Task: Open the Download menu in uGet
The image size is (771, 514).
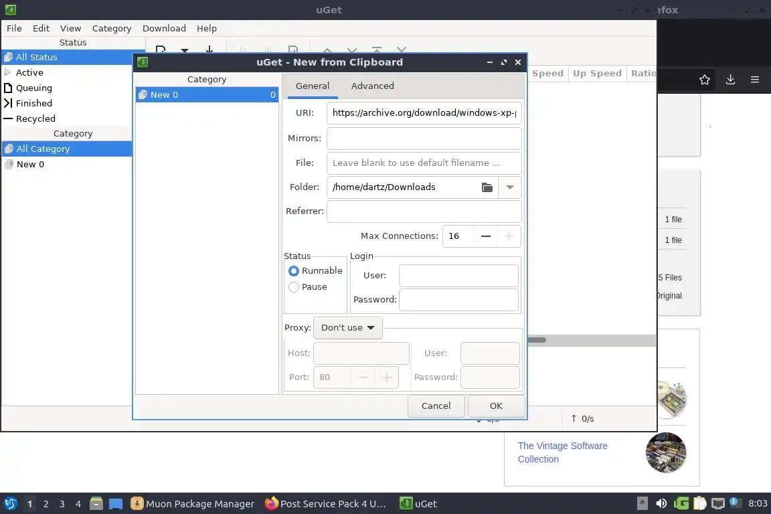Action: [164, 29]
